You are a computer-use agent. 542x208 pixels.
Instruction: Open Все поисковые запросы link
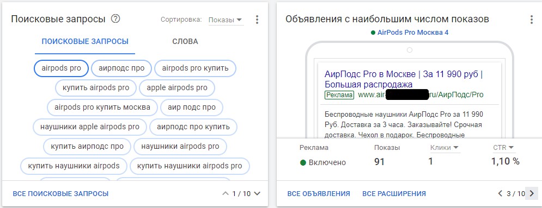click(61, 193)
